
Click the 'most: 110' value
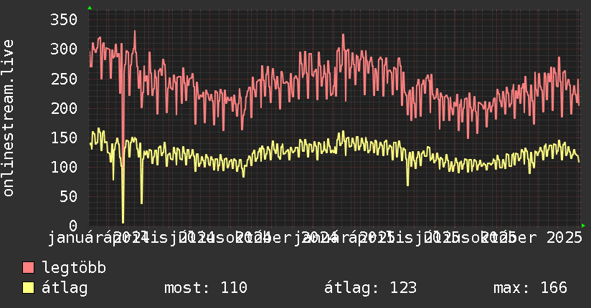pyautogui.click(x=206, y=288)
